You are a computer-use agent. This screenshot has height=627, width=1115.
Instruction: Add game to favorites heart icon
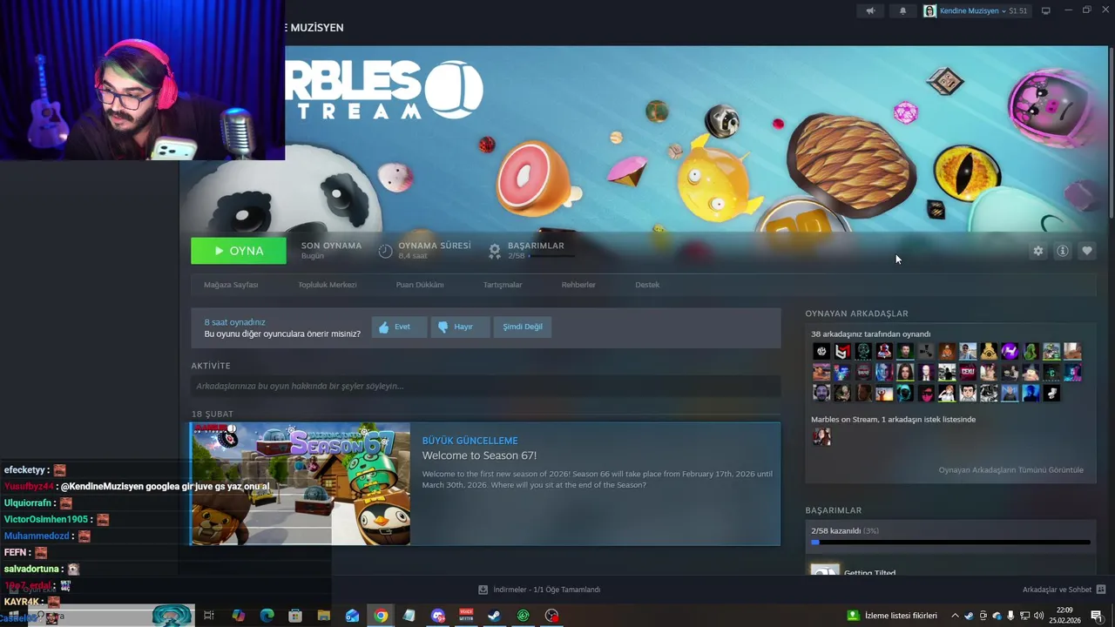point(1087,251)
